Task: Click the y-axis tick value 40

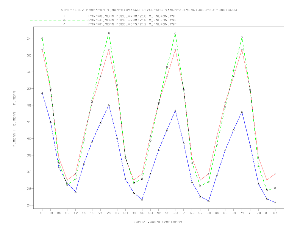Action: pyautogui.click(x=29, y=139)
